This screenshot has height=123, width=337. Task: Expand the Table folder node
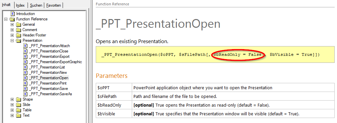click(12, 110)
